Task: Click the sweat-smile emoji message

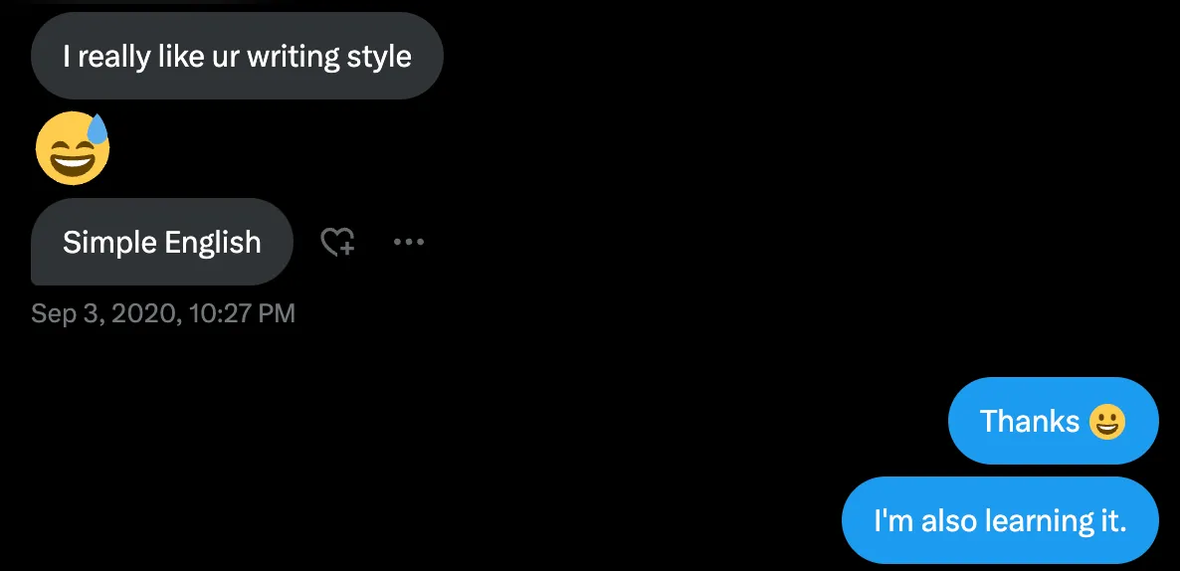Action: (x=73, y=149)
